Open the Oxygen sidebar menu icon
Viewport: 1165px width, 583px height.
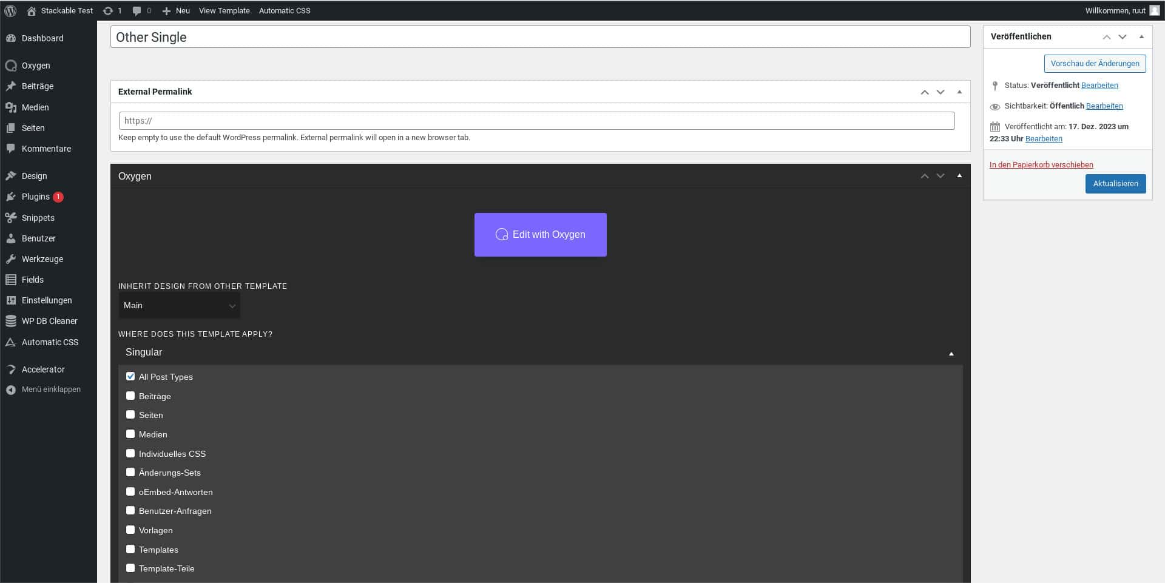11,66
